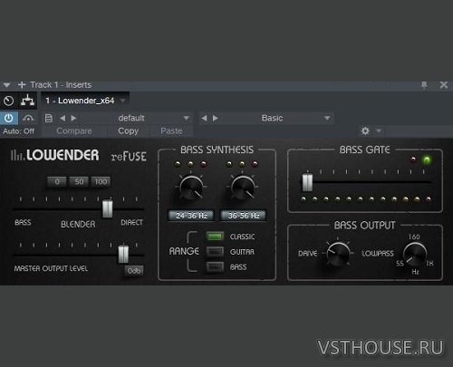This screenshot has height=367, width=453.
Task: Open the gear settings icon
Action: [365, 130]
